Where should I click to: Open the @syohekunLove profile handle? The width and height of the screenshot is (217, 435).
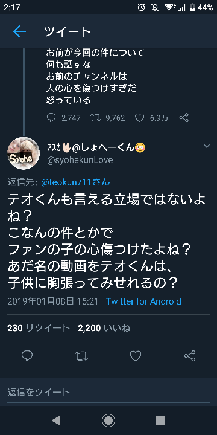[x=80, y=160]
